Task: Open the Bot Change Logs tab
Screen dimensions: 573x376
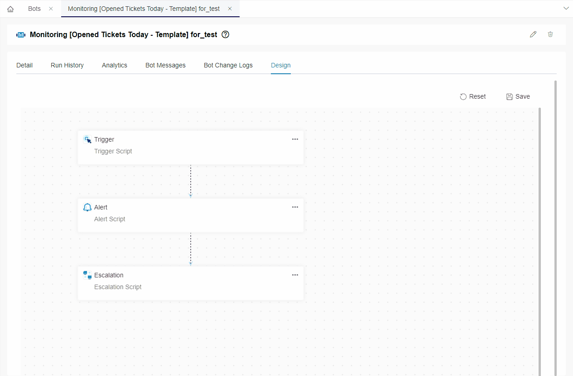Action: pyautogui.click(x=228, y=65)
